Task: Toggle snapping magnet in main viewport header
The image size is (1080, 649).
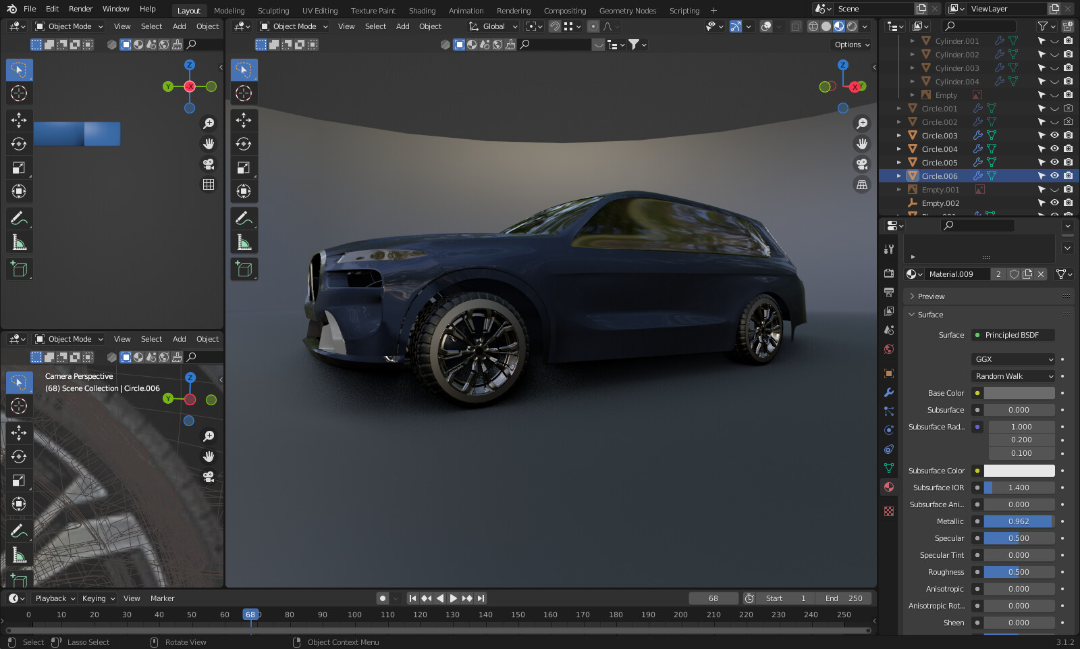Action: click(x=554, y=26)
